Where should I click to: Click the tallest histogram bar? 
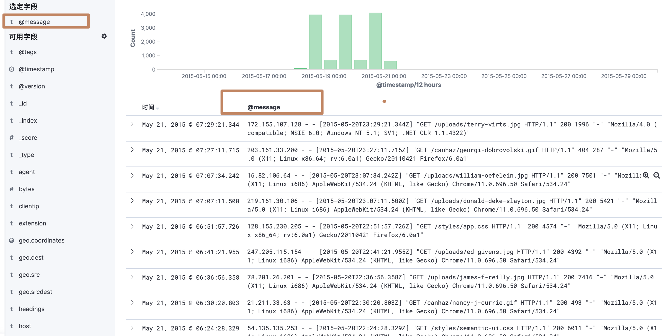(x=375, y=41)
